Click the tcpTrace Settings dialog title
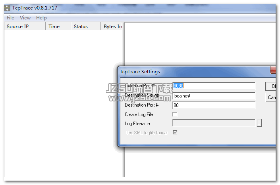 140,72
